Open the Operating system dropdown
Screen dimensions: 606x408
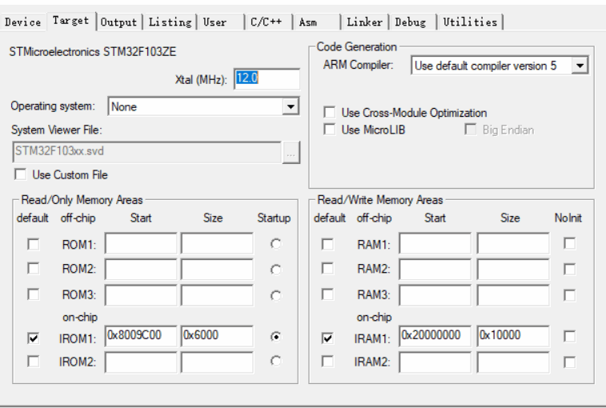(203, 106)
